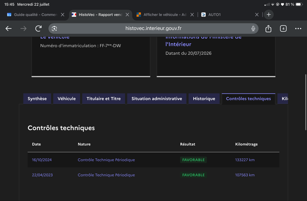Click the histovec.interieur.gouv.fr address field
The width and height of the screenshot is (307, 201).
[153, 28]
